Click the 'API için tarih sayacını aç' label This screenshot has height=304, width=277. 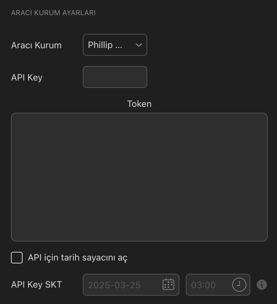pos(78,258)
